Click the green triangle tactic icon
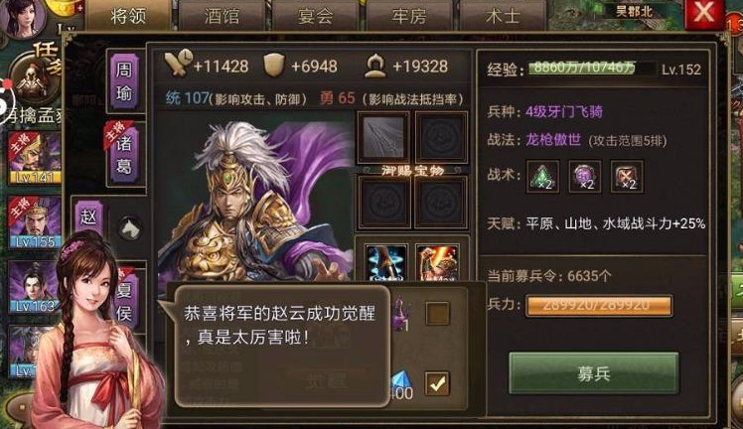This screenshot has width=743, height=429. 542,177
